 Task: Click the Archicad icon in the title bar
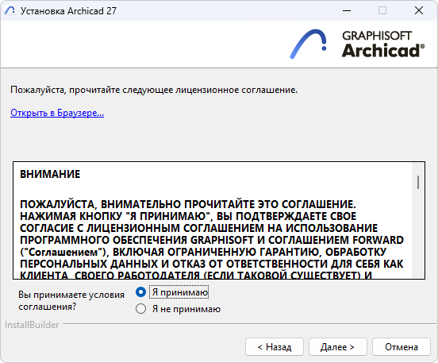[10, 10]
